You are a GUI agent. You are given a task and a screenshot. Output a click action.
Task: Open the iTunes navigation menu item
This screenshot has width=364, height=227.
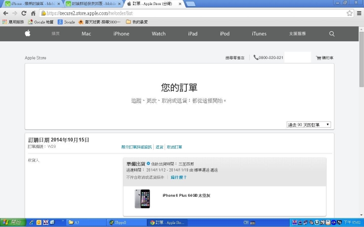click(x=259, y=34)
